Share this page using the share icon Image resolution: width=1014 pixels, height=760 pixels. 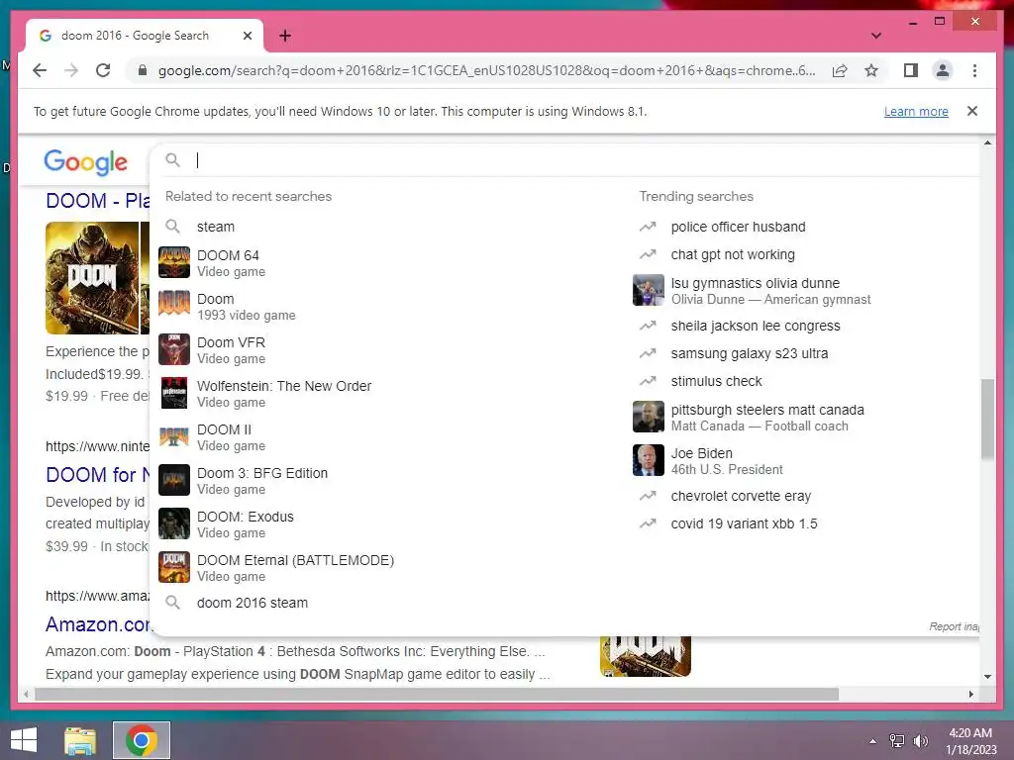click(840, 70)
